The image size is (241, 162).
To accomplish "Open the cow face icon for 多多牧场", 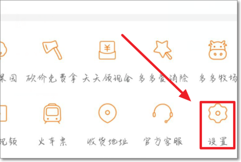I will (217, 50).
